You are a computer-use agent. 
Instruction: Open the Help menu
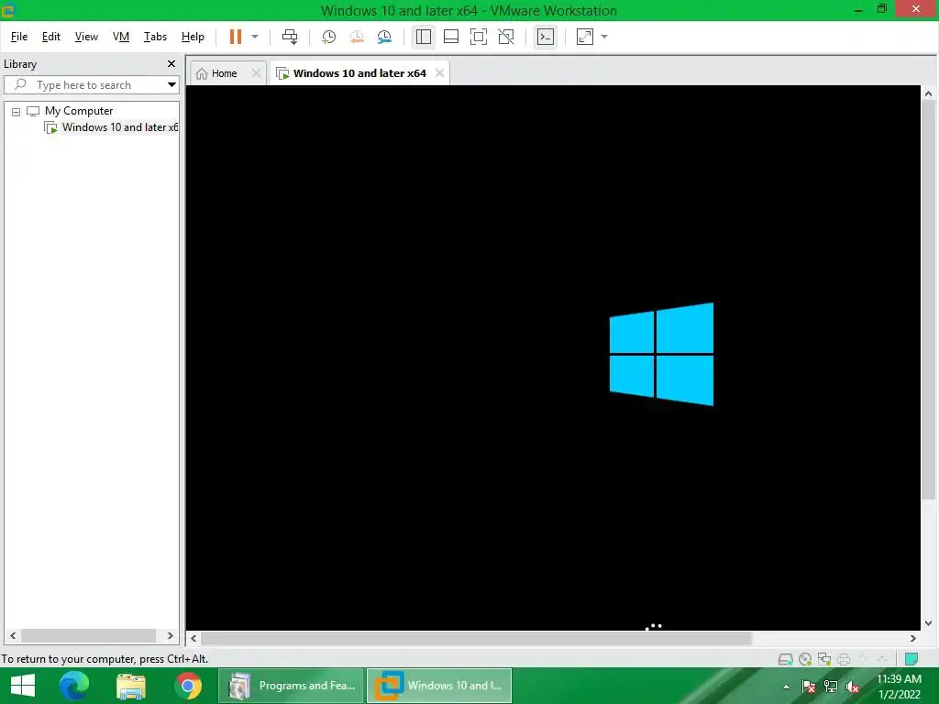(193, 37)
